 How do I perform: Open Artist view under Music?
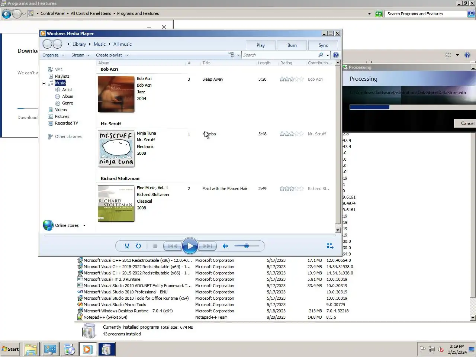tap(67, 90)
